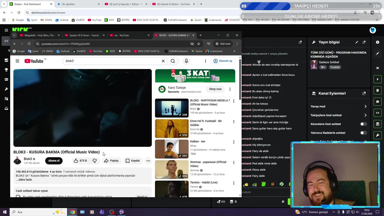Viewport: 384px width, 216px height.
Task: Click Gizli mod incognito indicator
Action: click(x=223, y=44)
